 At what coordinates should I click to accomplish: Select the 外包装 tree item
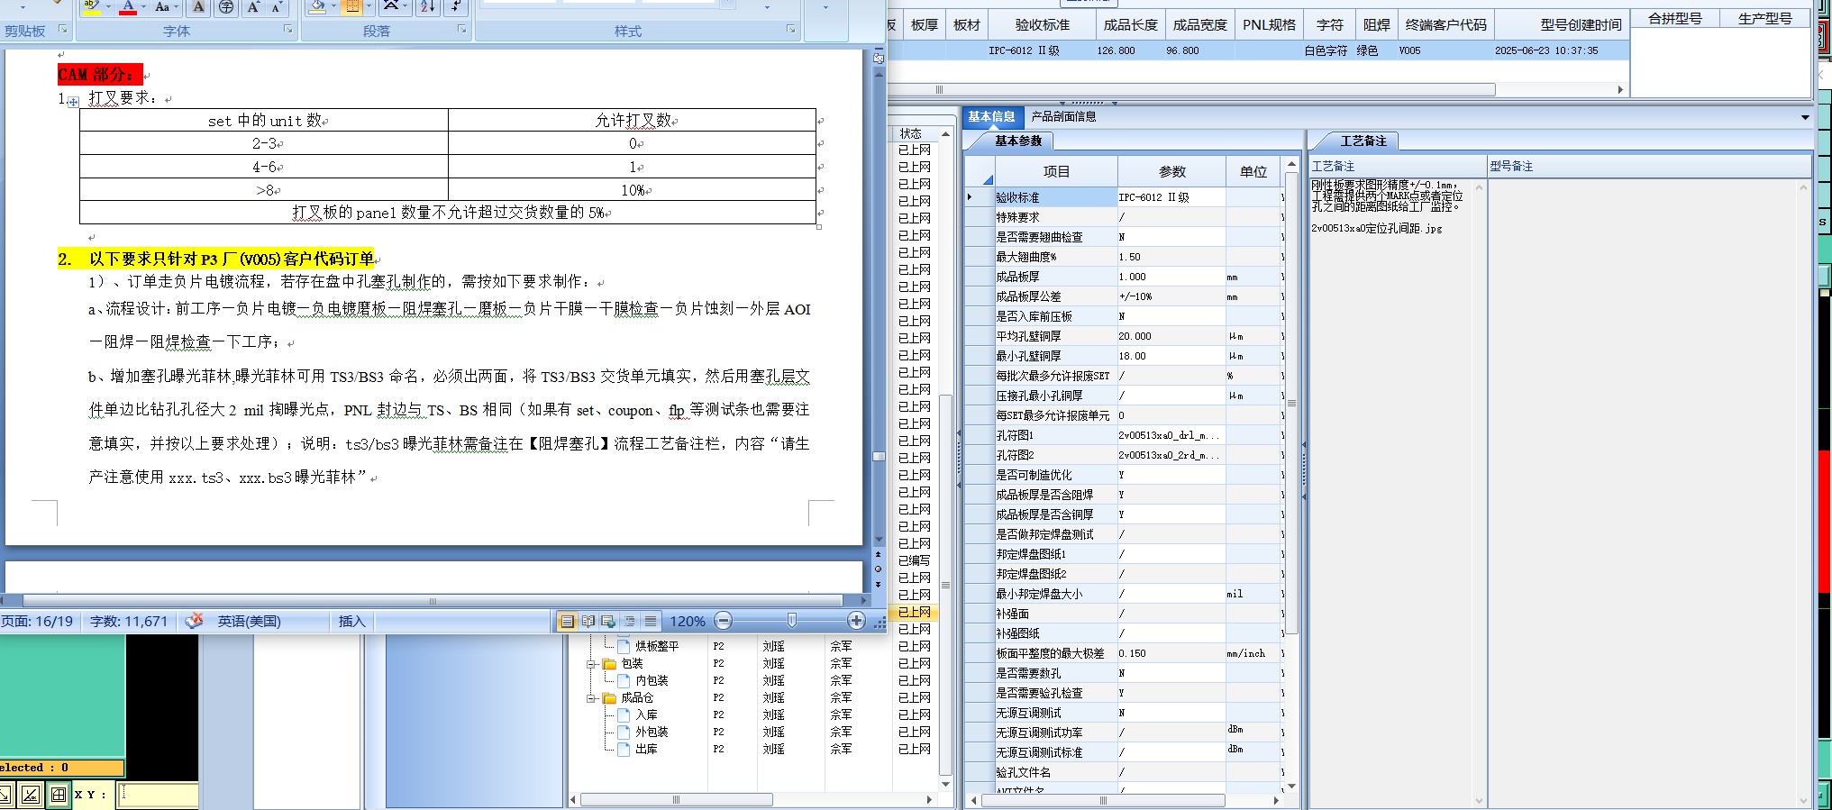[652, 733]
